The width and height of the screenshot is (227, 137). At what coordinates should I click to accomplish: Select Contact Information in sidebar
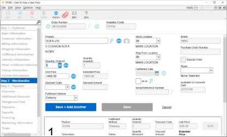(16, 76)
